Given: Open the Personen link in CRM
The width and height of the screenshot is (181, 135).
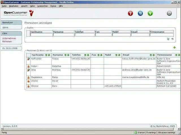Looking at the screenshot, I should pos(7,42).
